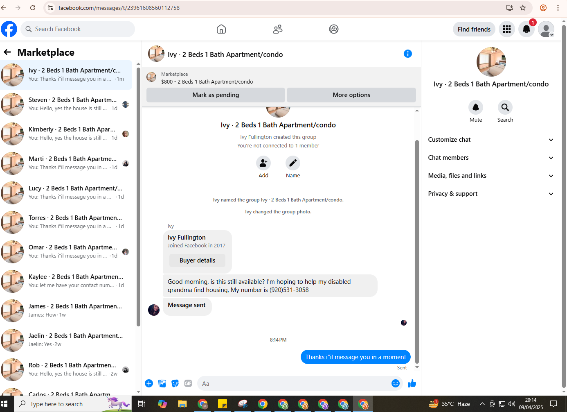Screen dimensions: 567x412
Task: Open conversation information icon
Action: [x=408, y=54]
